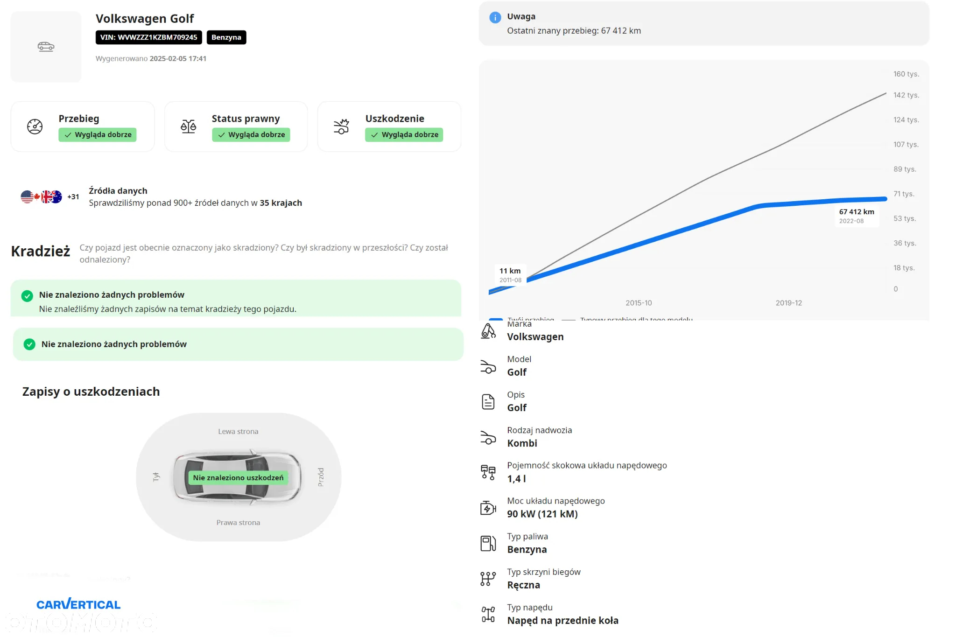Click the VIN number badge
This screenshot has width=956, height=637.
pos(148,37)
